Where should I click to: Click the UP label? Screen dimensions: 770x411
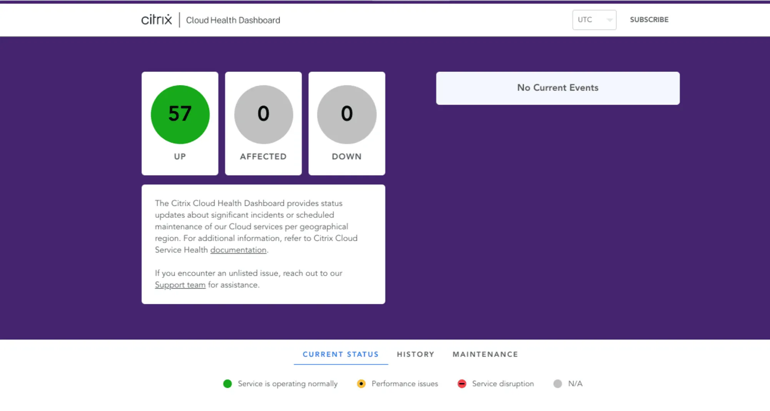pos(180,157)
